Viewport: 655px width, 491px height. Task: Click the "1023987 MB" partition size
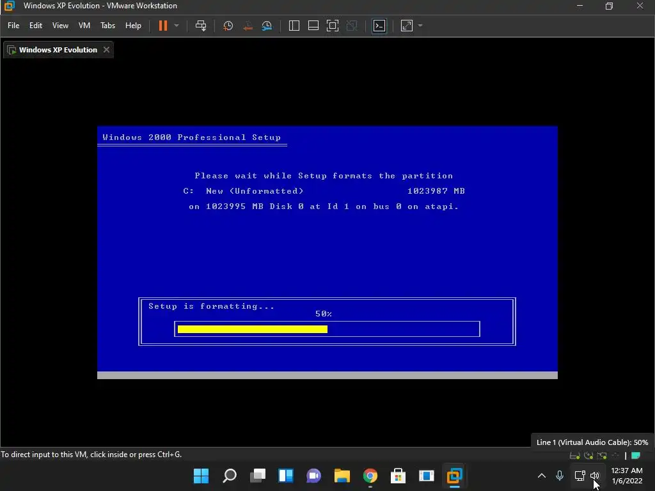(x=436, y=191)
